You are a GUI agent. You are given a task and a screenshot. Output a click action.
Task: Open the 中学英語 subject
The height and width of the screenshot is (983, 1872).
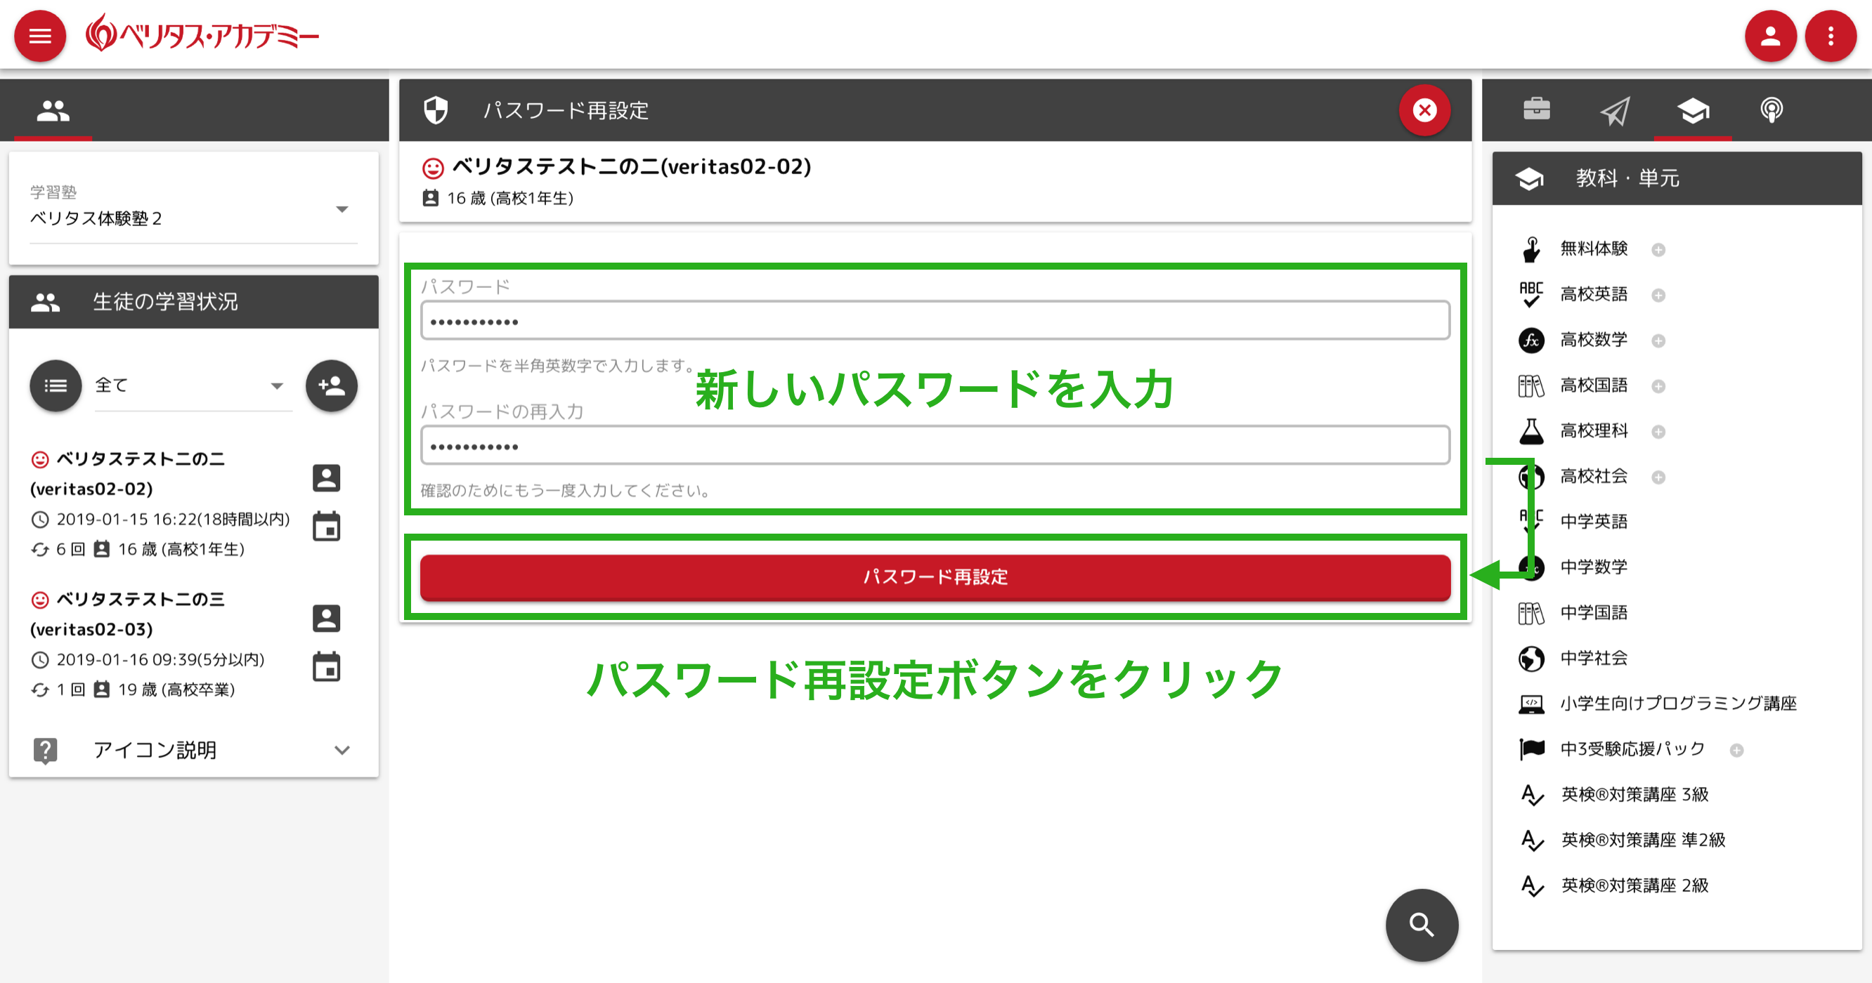1594,521
